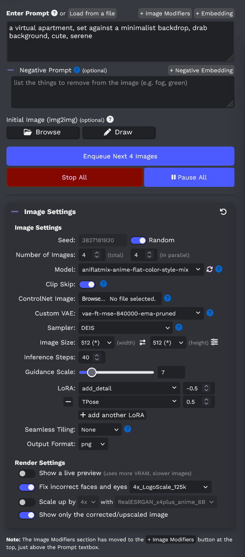Image resolution: width=245 pixels, height=557 pixels.
Task: Enable Show a live preview toggle
Action: [27, 473]
